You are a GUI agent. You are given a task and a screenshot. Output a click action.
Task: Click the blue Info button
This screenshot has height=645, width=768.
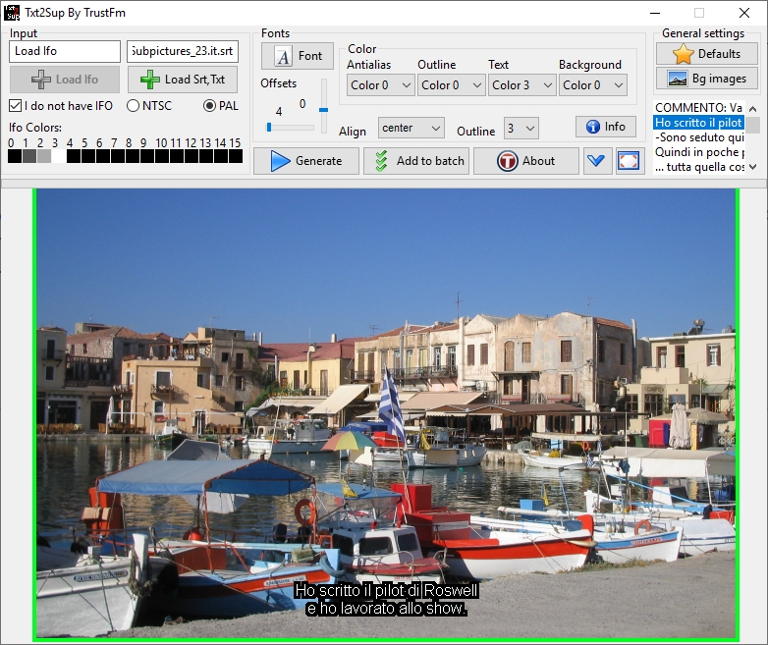tap(605, 127)
